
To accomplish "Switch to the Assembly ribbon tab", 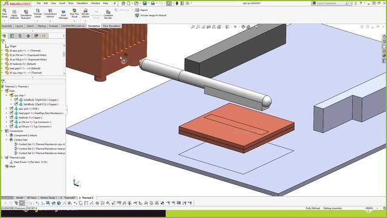I will (7, 26).
